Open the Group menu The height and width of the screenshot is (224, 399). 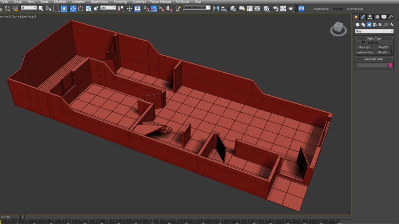tap(18, 2)
